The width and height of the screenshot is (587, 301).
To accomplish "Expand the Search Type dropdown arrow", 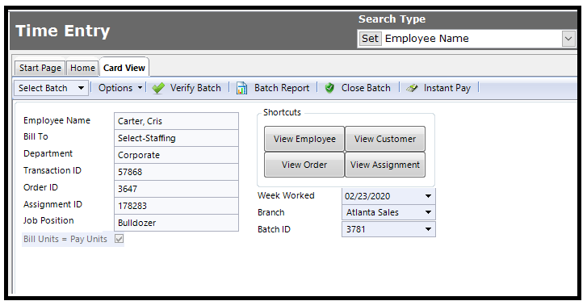I will 568,39.
